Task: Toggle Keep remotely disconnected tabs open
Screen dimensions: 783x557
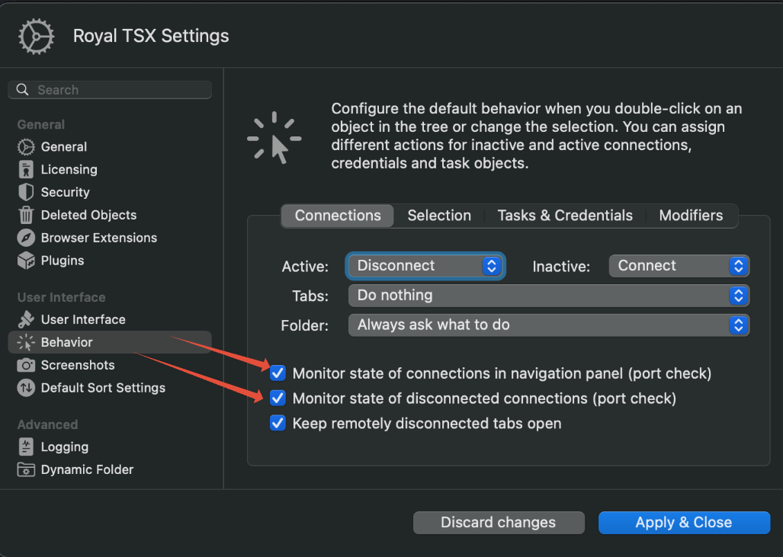Action: point(278,423)
